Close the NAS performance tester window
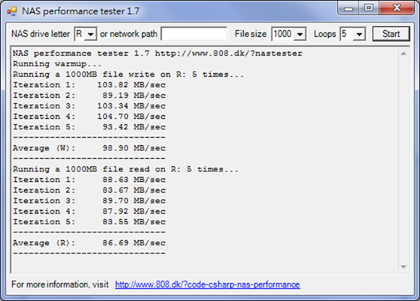The width and height of the screenshot is (420, 301). (x=397, y=8)
